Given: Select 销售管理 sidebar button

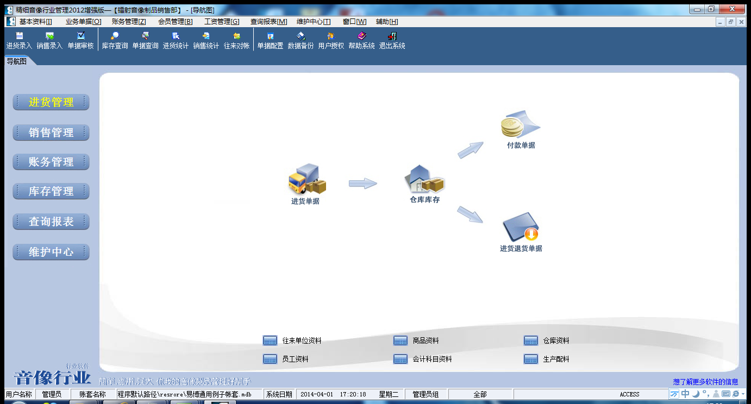Looking at the screenshot, I should pos(51,132).
